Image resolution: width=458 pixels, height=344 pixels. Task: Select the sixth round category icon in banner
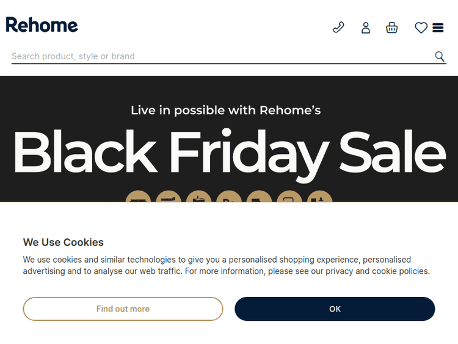[x=289, y=197]
